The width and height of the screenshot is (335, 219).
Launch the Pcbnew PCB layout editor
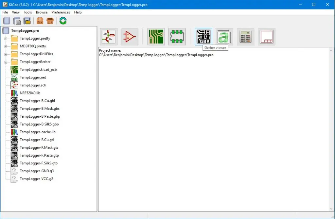point(156,37)
